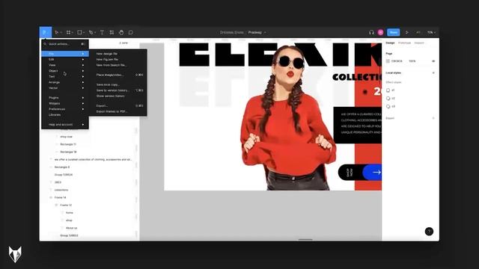
Task: Open the Vector submenu
Action: click(65, 88)
